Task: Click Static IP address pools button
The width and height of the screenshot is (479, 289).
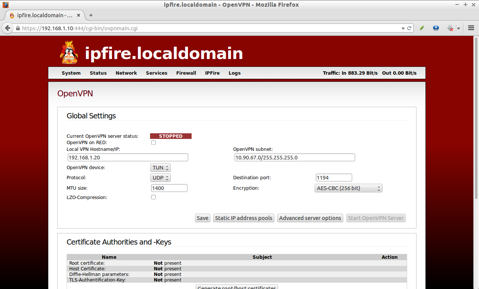Action: (244, 218)
